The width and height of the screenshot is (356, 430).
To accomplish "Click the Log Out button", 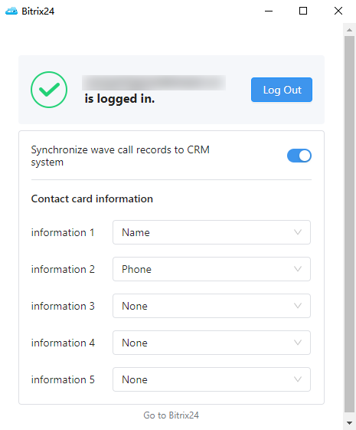I will point(282,90).
